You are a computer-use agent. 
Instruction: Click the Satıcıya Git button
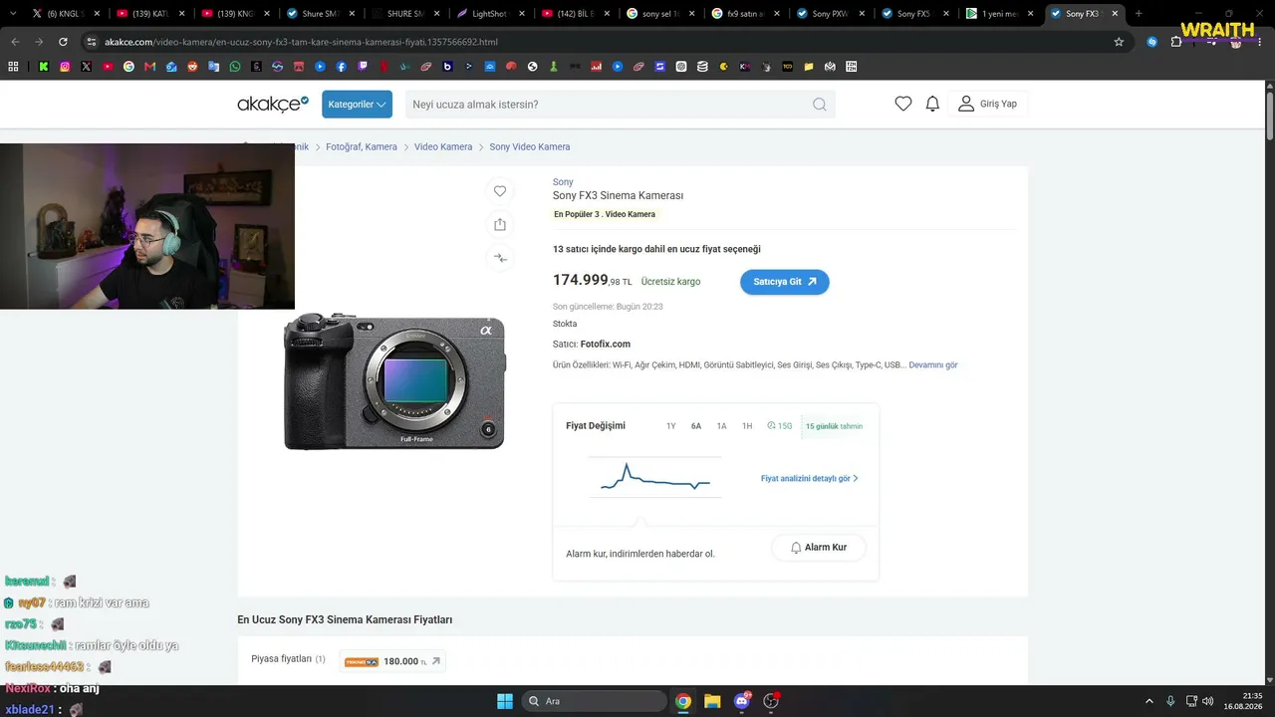[x=785, y=282]
